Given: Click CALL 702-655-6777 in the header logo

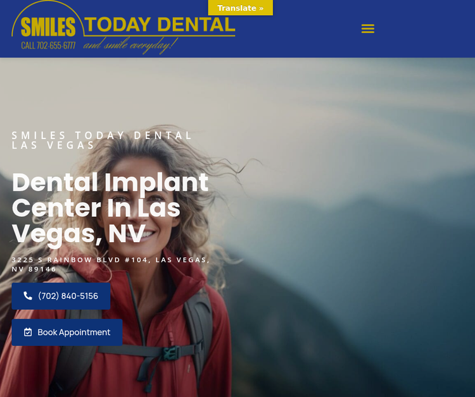Looking at the screenshot, I should pyautogui.click(x=48, y=46).
